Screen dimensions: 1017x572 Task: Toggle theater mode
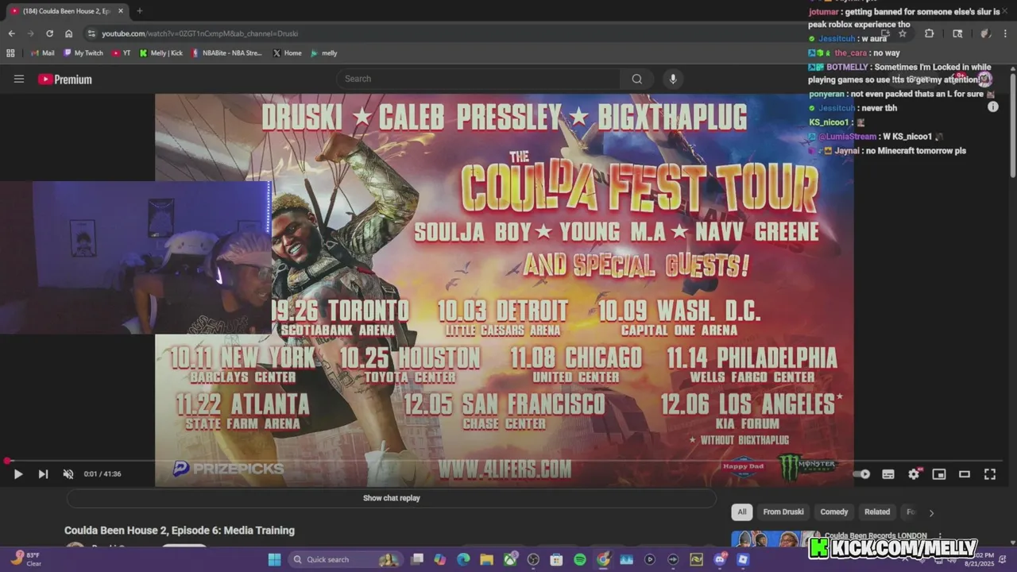point(965,474)
